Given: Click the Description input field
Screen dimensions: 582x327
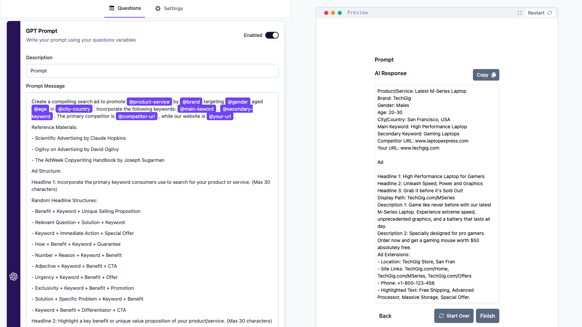Looking at the screenshot, I should pos(152,71).
